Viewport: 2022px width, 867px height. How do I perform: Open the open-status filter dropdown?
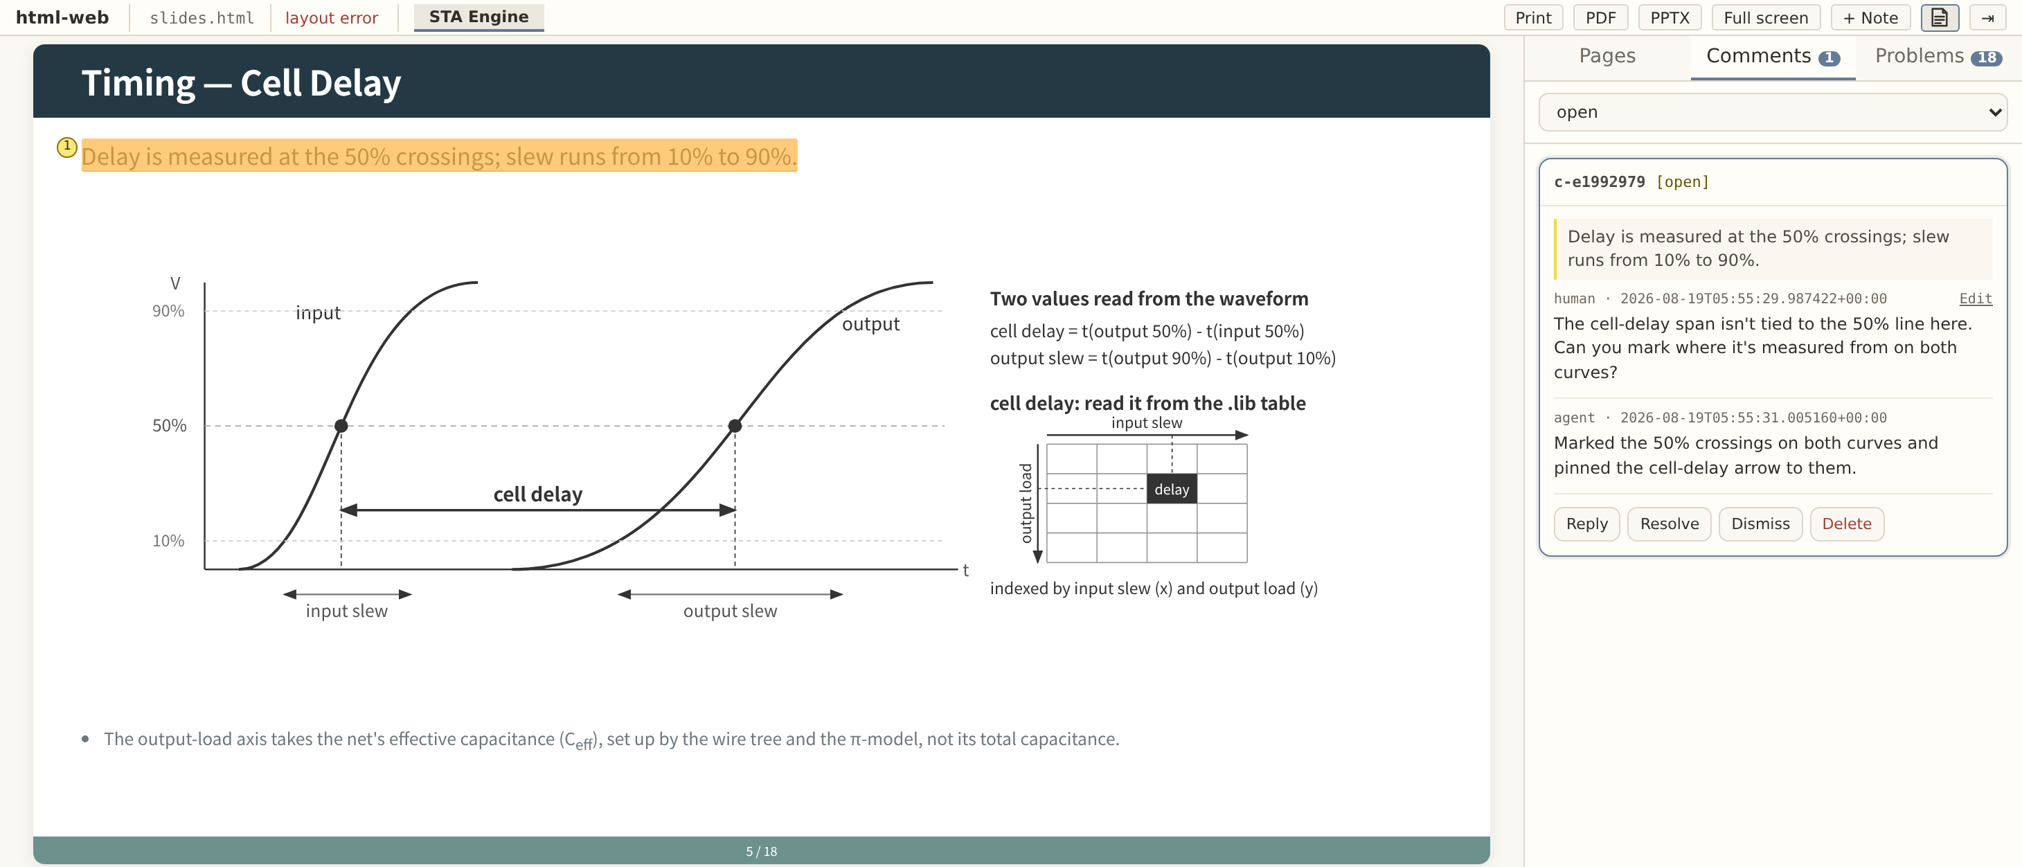pyautogui.click(x=1771, y=112)
